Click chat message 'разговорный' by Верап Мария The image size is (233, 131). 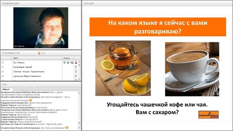(x=24, y=105)
